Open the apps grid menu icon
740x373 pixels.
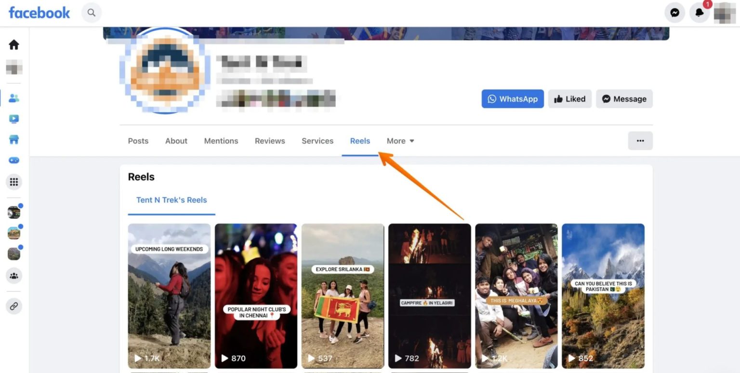tap(14, 182)
